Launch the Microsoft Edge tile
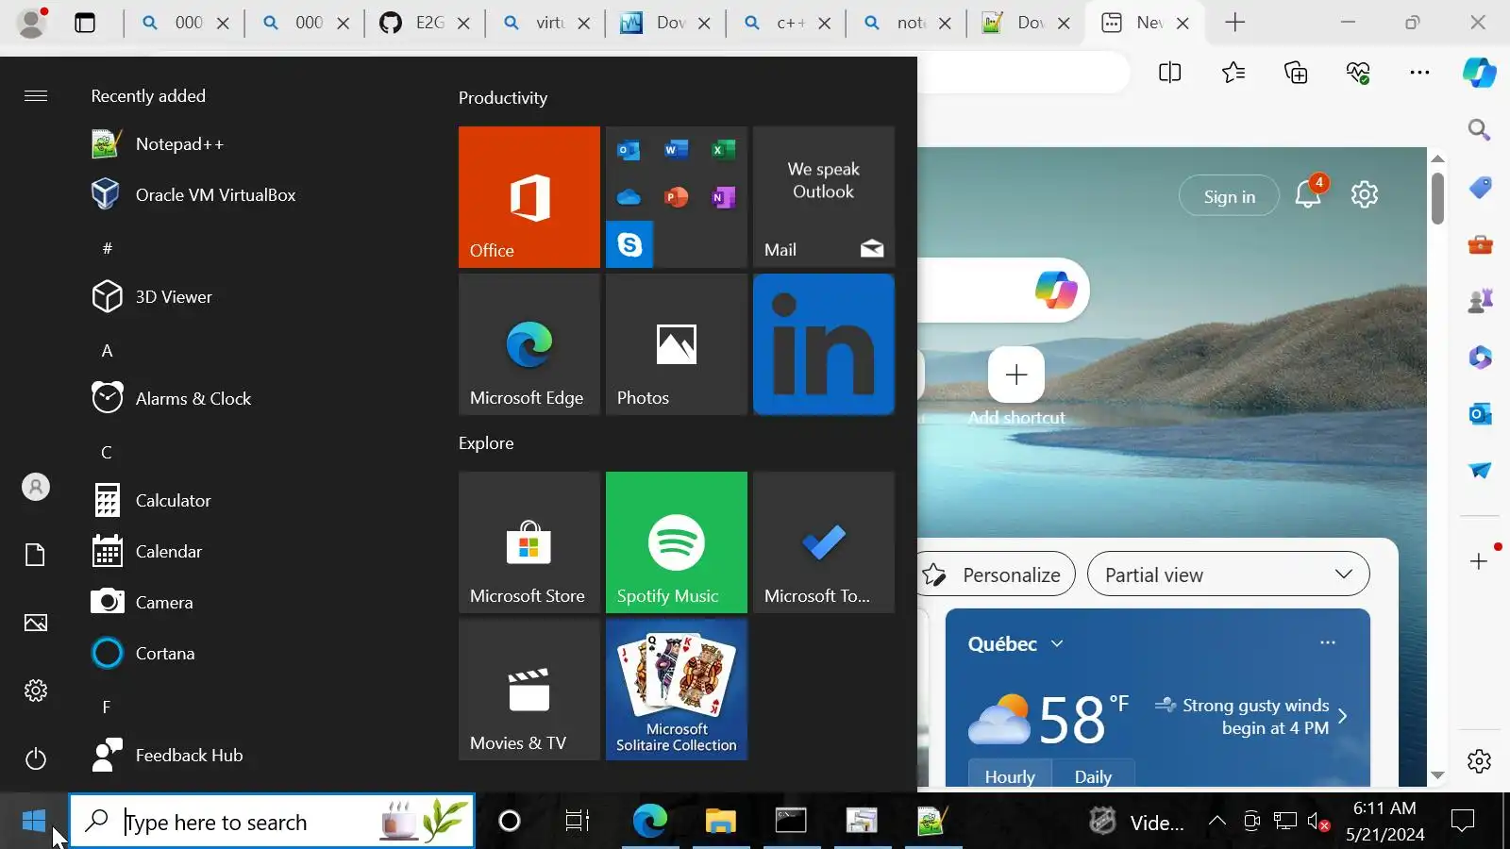The height and width of the screenshot is (849, 1510). tap(529, 344)
